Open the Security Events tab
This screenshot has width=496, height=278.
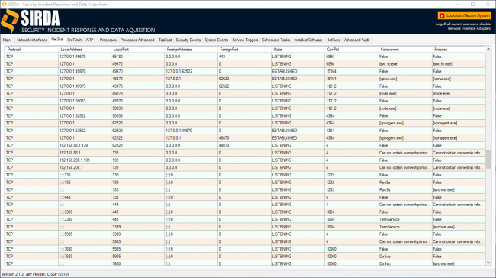point(188,40)
